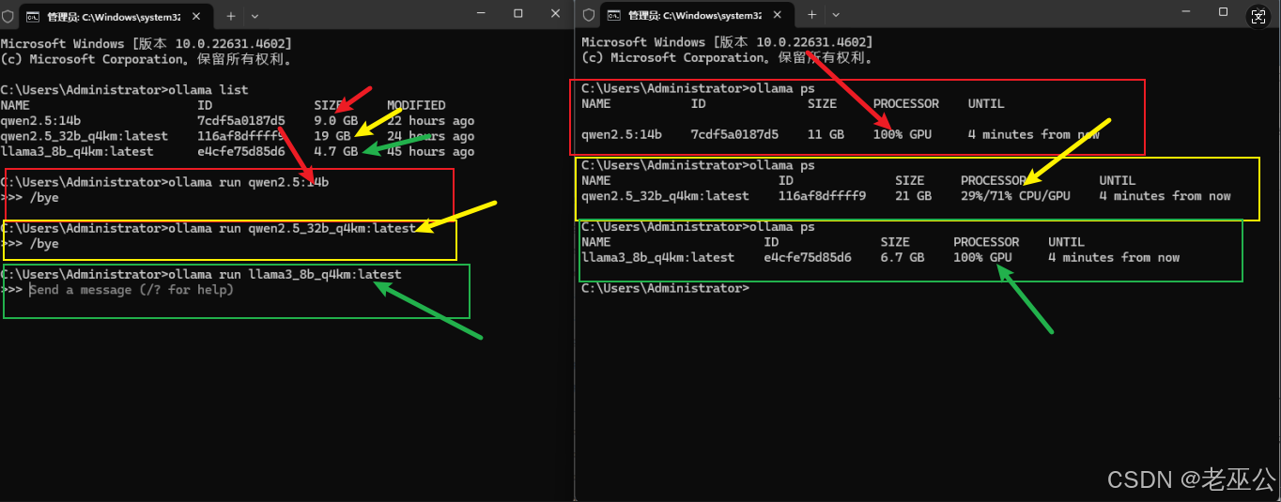Screen dimensions: 1281x502
Task: Click the '29%/71% CPU/GPU' processor value
Action: click(x=1015, y=196)
